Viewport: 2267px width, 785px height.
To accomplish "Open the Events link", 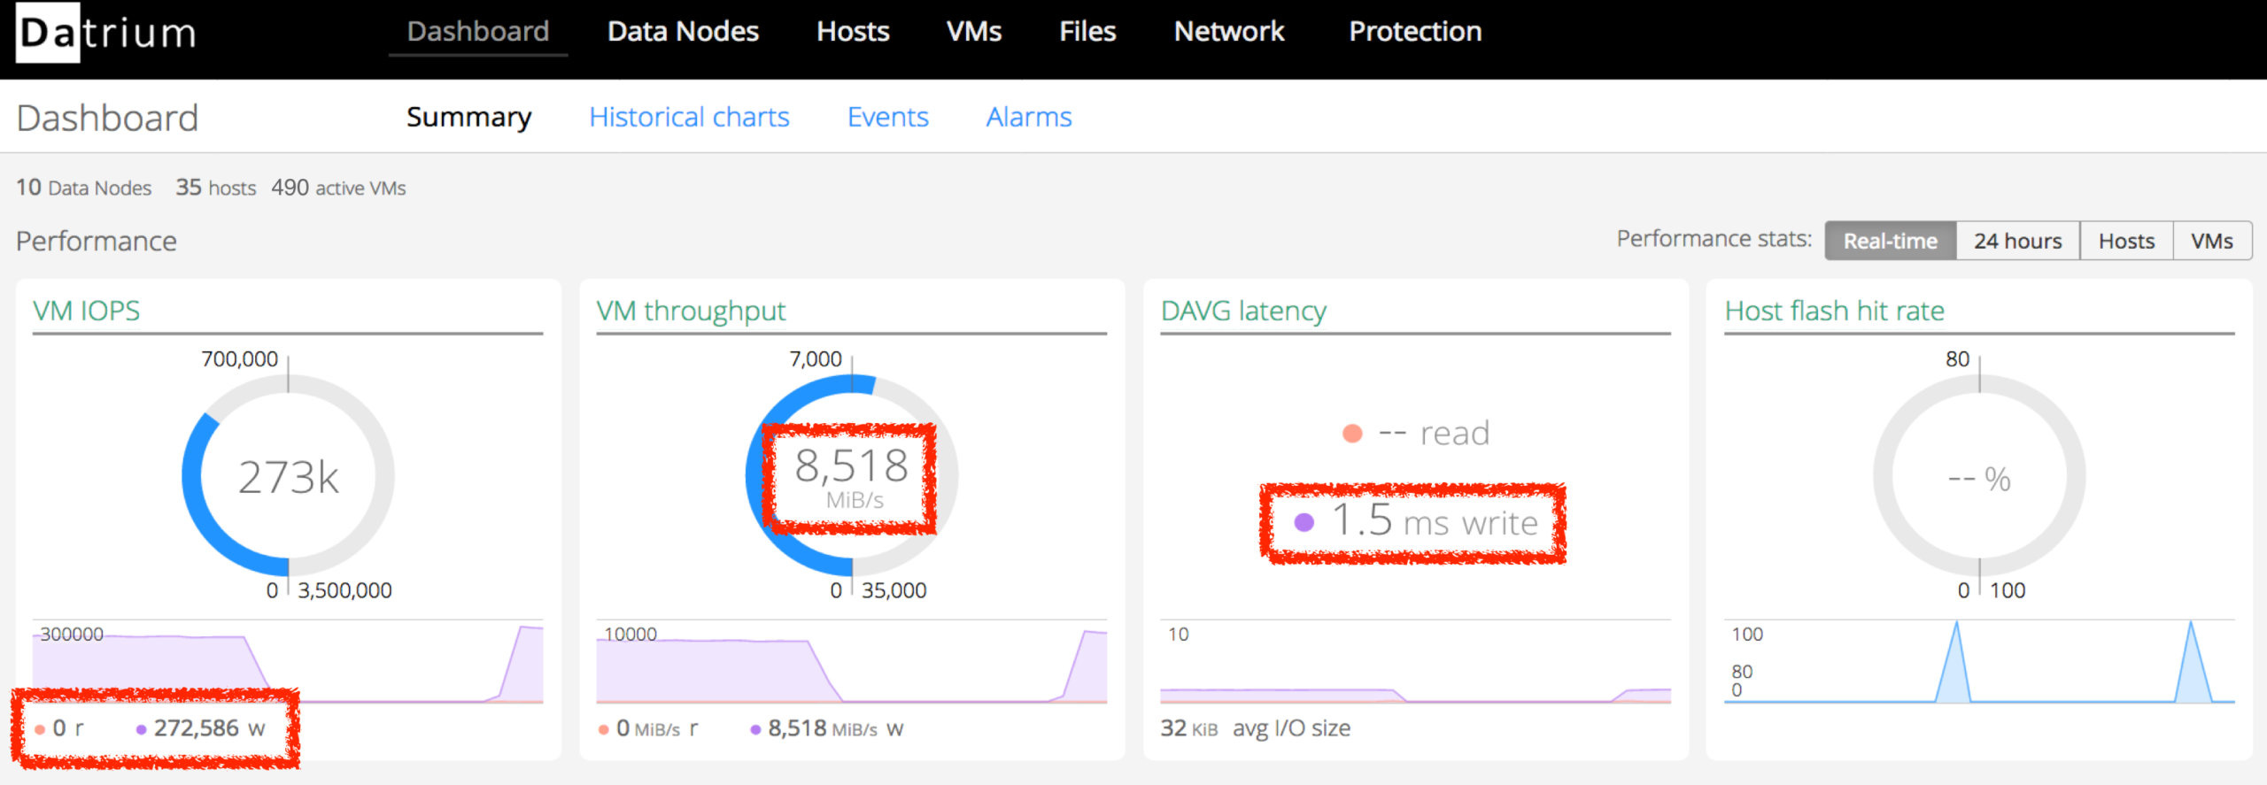I will click(887, 117).
